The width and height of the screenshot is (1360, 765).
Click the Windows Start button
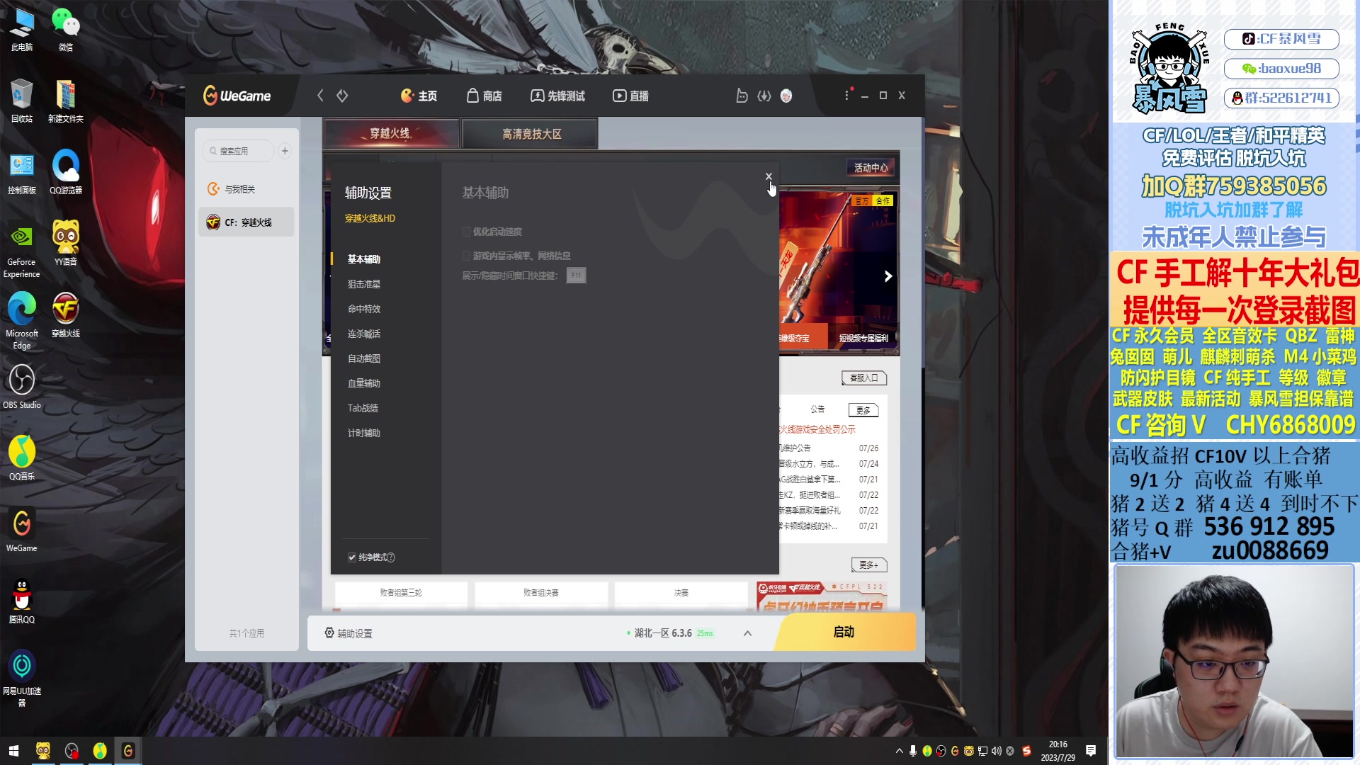[14, 751]
